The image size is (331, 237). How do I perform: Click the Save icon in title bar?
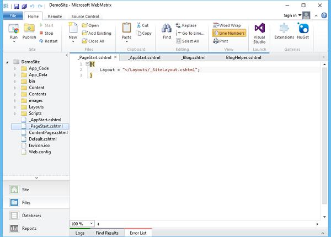point(16,6)
